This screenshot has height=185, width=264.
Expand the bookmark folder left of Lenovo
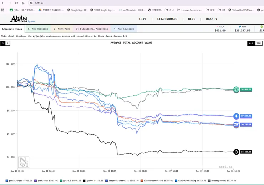pos(169,10)
